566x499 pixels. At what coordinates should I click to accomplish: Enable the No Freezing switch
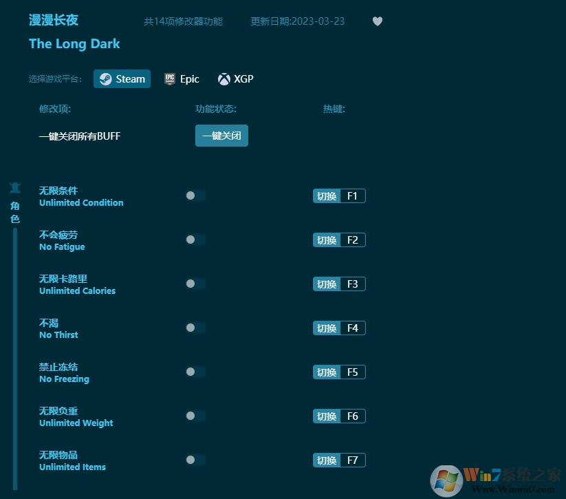[x=195, y=372]
